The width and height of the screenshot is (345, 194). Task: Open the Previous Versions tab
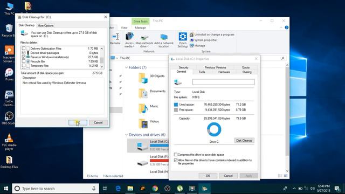(215, 67)
